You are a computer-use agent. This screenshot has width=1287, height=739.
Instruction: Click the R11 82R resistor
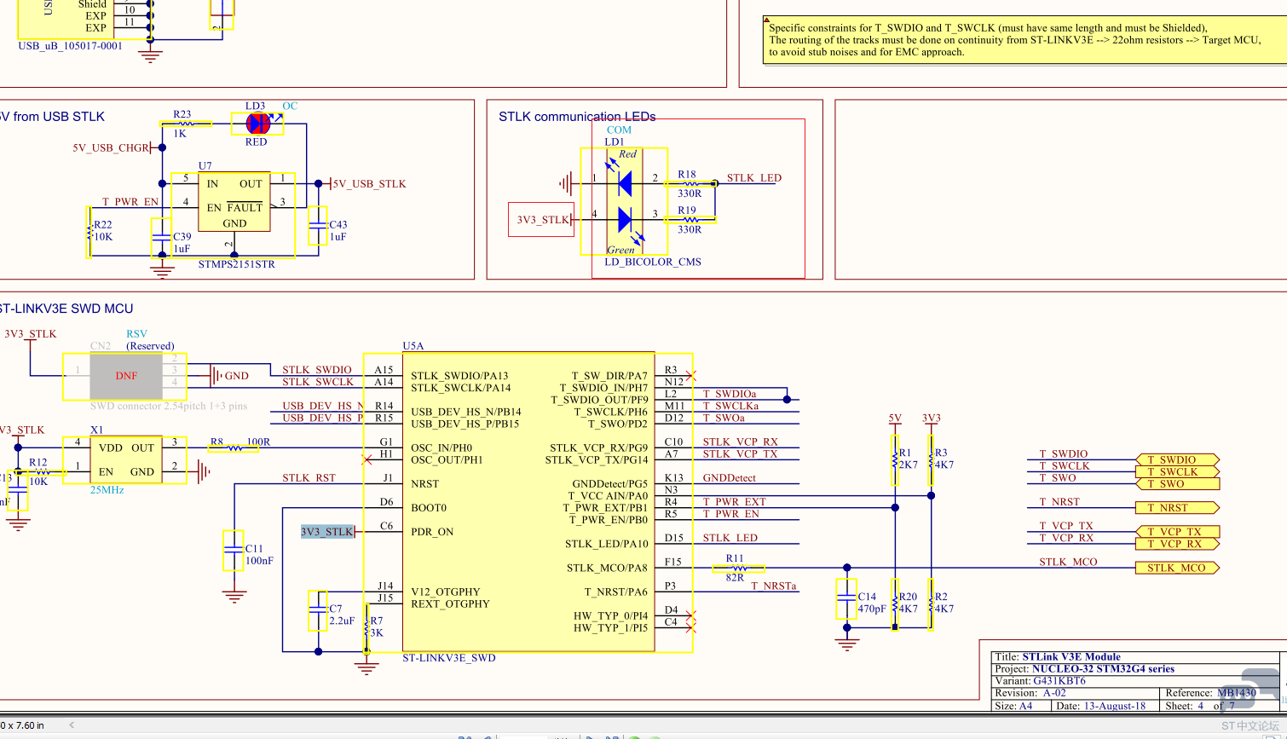pyautogui.click(x=738, y=568)
